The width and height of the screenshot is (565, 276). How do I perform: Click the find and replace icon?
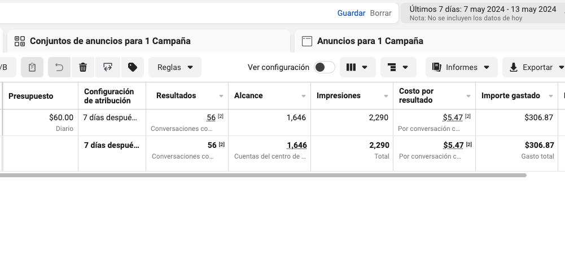coord(107,67)
